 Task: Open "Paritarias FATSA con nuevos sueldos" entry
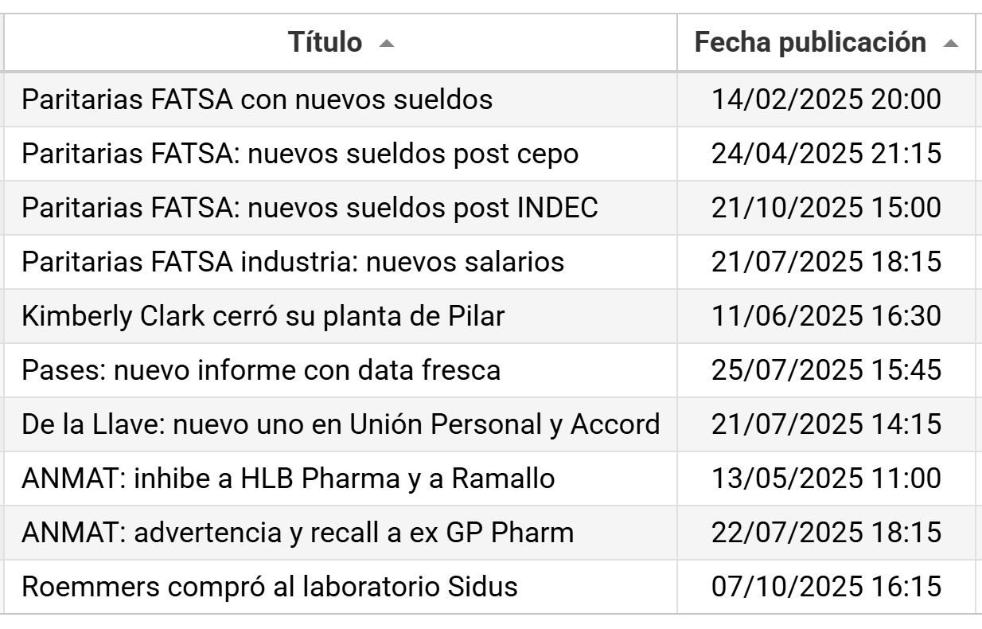[257, 100]
